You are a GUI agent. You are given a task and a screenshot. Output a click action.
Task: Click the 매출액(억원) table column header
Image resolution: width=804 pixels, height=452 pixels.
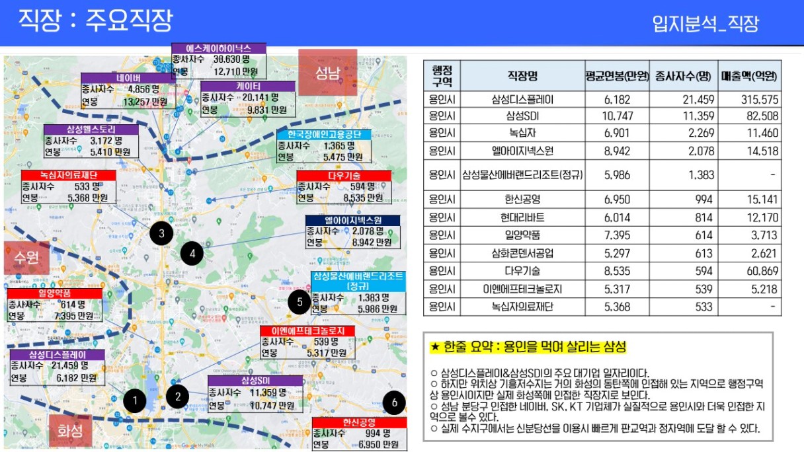(x=749, y=76)
